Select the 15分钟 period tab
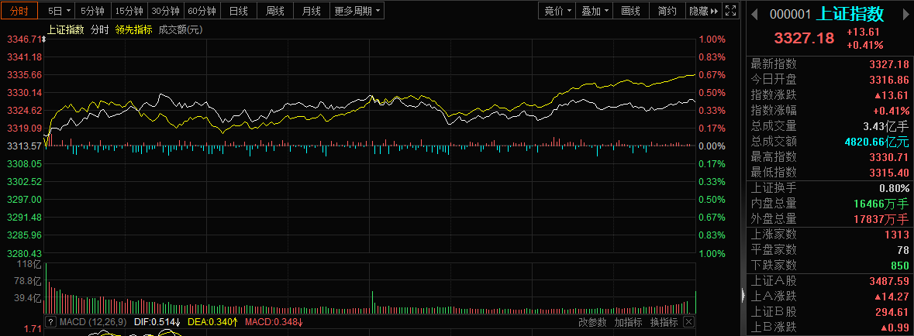 (129, 11)
